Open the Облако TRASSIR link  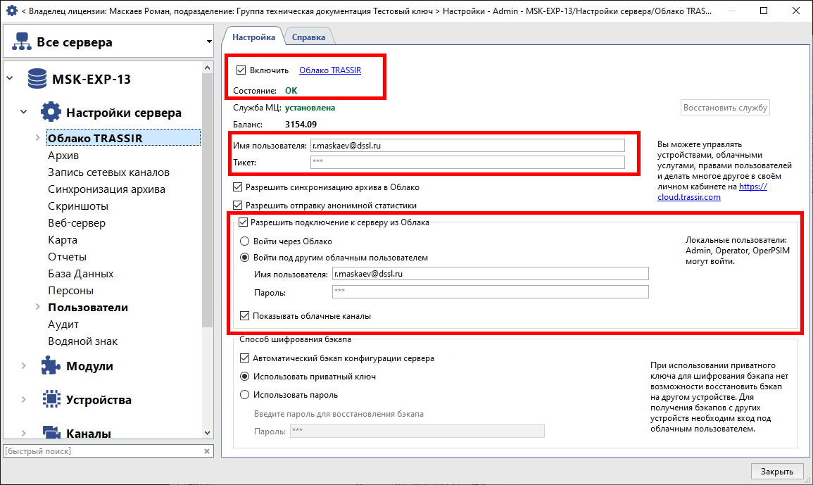[x=330, y=70]
